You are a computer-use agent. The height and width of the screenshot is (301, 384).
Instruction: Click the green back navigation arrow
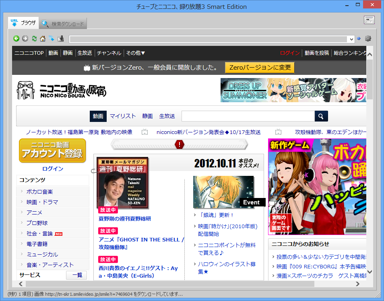coord(17,39)
